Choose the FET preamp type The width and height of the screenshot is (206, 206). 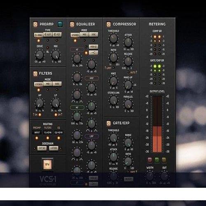(x=57, y=35)
